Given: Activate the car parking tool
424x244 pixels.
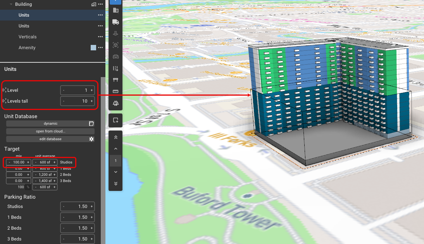Looking at the screenshot, I should click(115, 57).
